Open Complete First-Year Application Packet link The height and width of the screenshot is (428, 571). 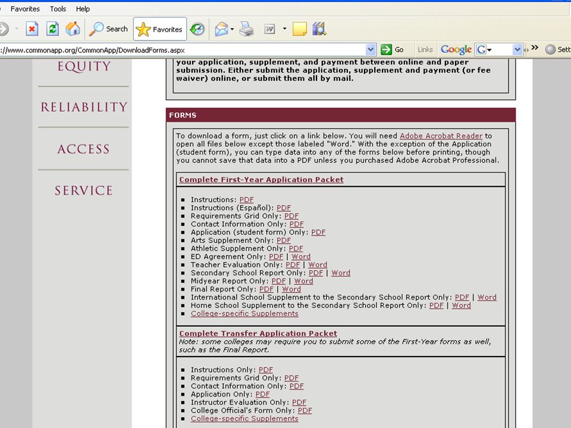click(x=261, y=180)
